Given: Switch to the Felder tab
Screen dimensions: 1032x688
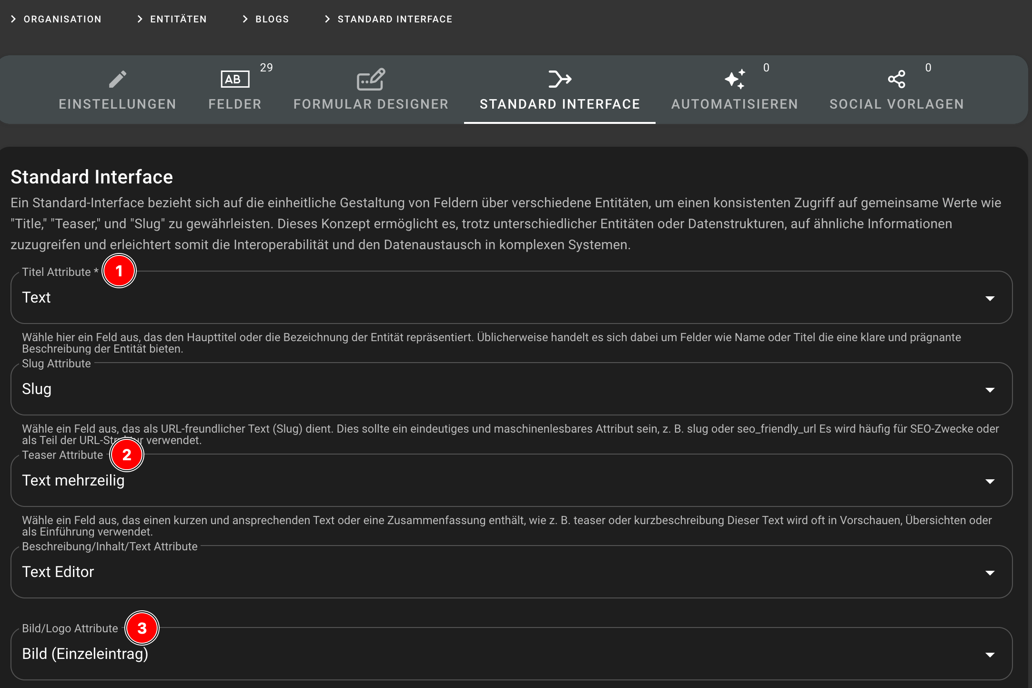Looking at the screenshot, I should (235, 104).
